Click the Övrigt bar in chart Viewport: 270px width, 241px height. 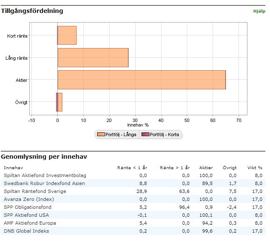[60, 102]
